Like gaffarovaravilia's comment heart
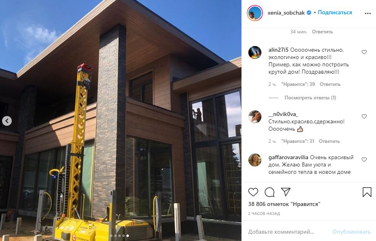The image size is (376, 241). coord(364,160)
